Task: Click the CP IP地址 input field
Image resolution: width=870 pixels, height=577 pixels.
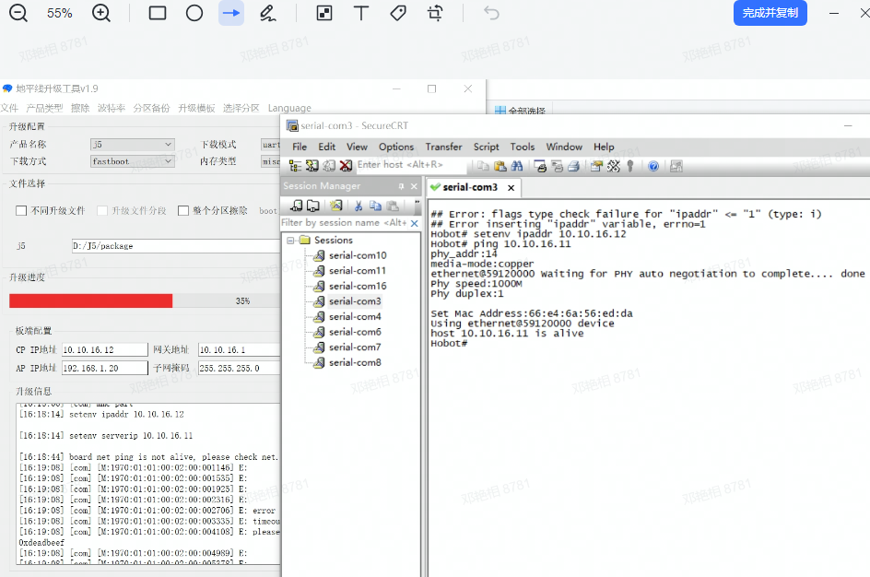Action: point(104,350)
